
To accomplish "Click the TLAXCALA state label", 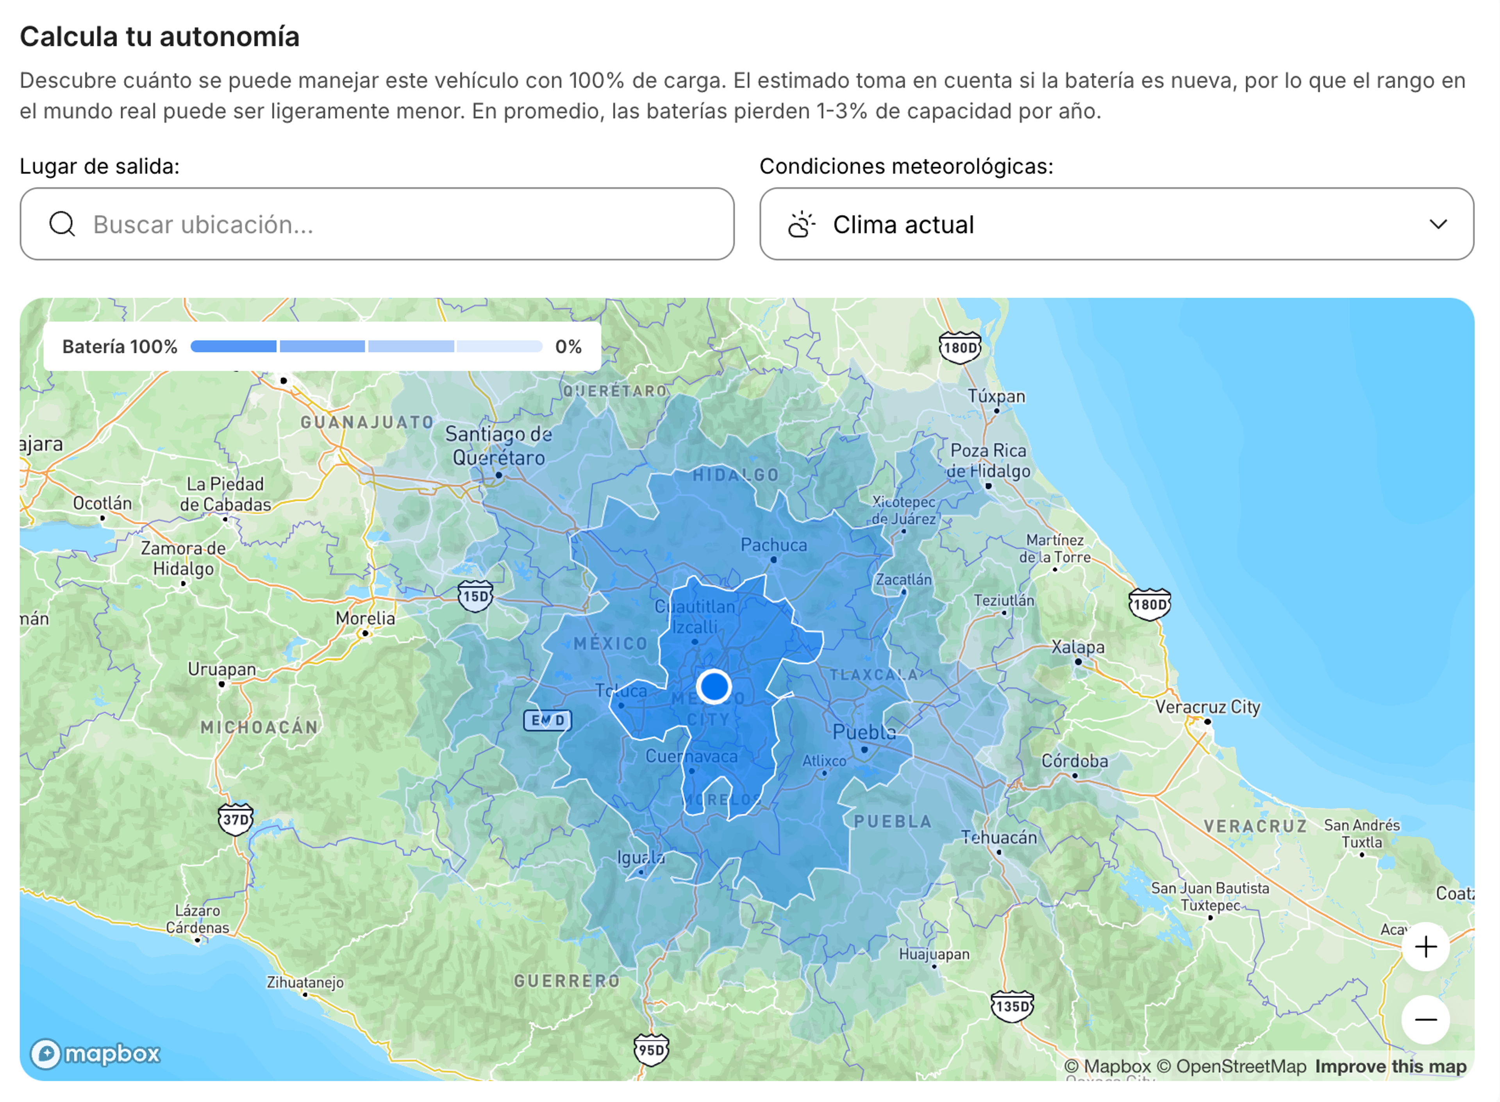I will click(x=874, y=675).
